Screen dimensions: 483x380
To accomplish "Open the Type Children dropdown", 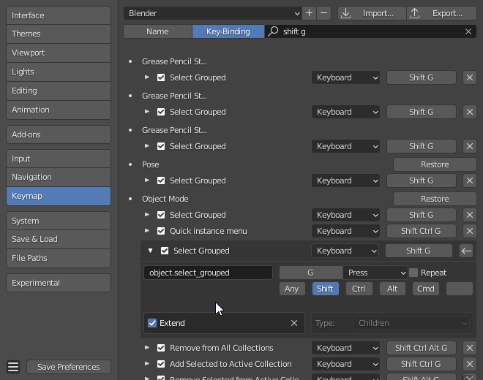I will tap(411, 323).
